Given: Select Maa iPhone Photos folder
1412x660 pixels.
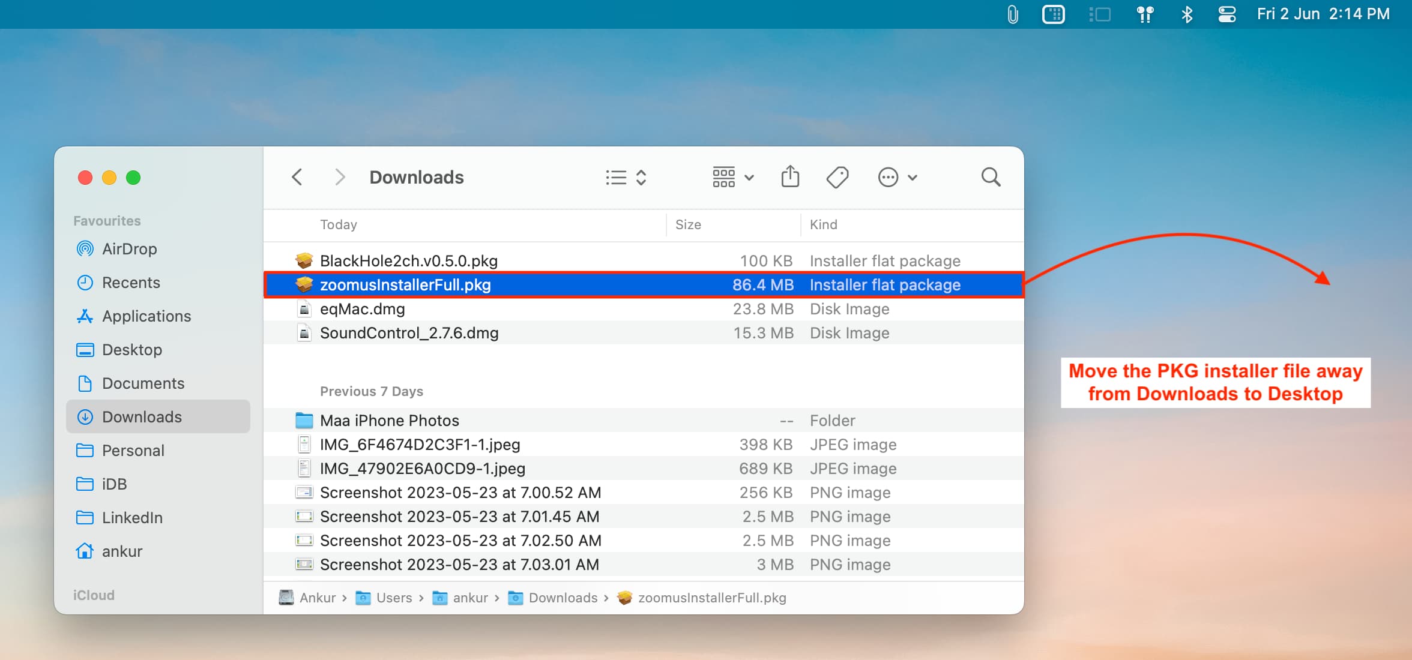Looking at the screenshot, I should 644,420.
